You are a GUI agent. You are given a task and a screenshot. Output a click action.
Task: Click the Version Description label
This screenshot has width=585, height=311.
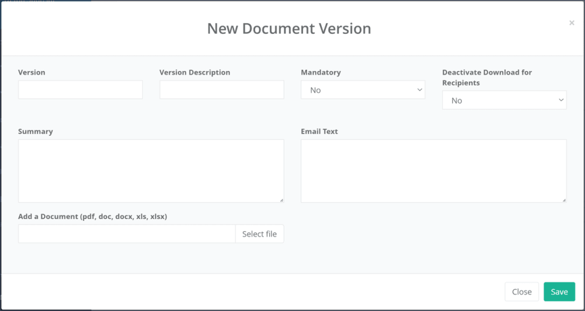194,73
